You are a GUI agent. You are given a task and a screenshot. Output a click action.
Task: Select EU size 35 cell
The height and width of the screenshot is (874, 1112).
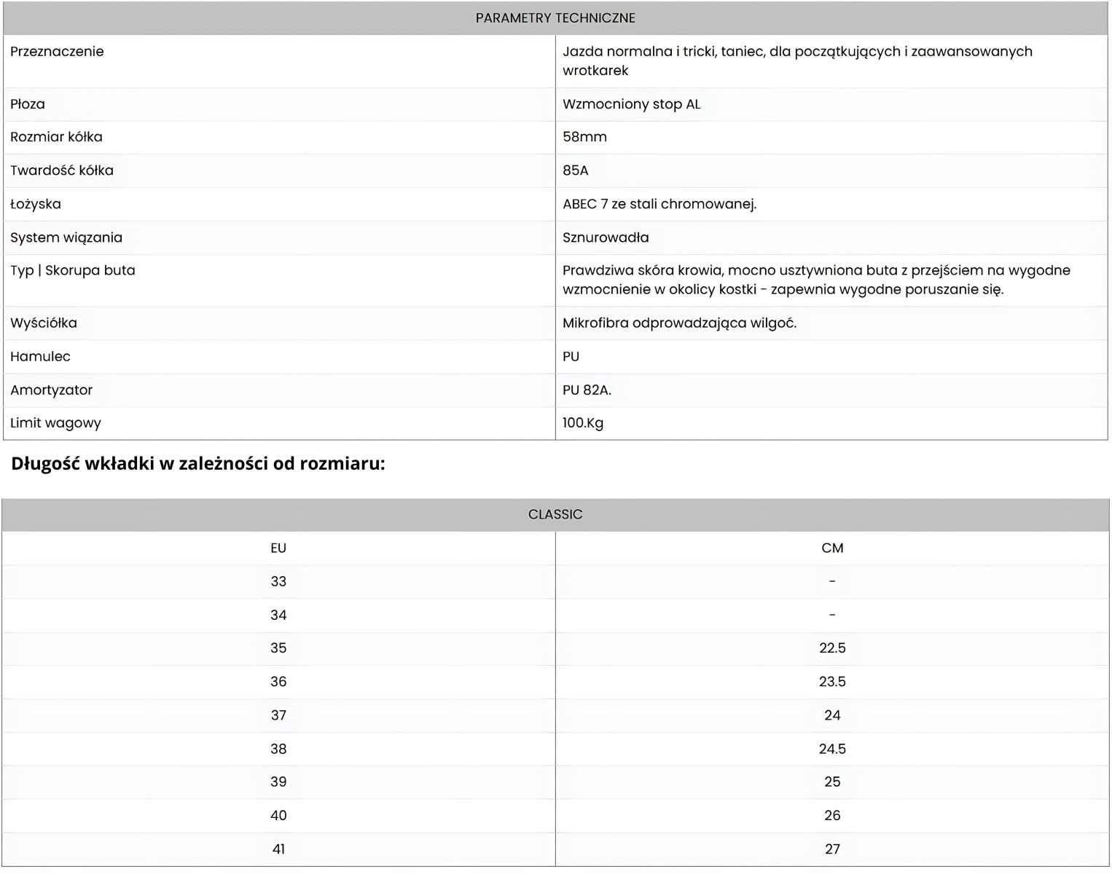click(278, 647)
